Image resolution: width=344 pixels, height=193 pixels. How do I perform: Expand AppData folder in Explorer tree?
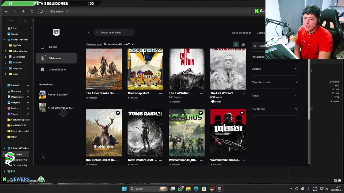coord(6,45)
